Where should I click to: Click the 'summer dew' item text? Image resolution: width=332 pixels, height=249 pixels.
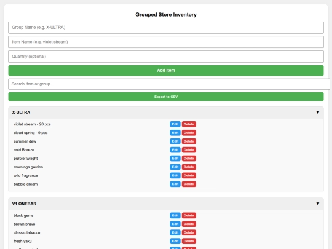25,141
